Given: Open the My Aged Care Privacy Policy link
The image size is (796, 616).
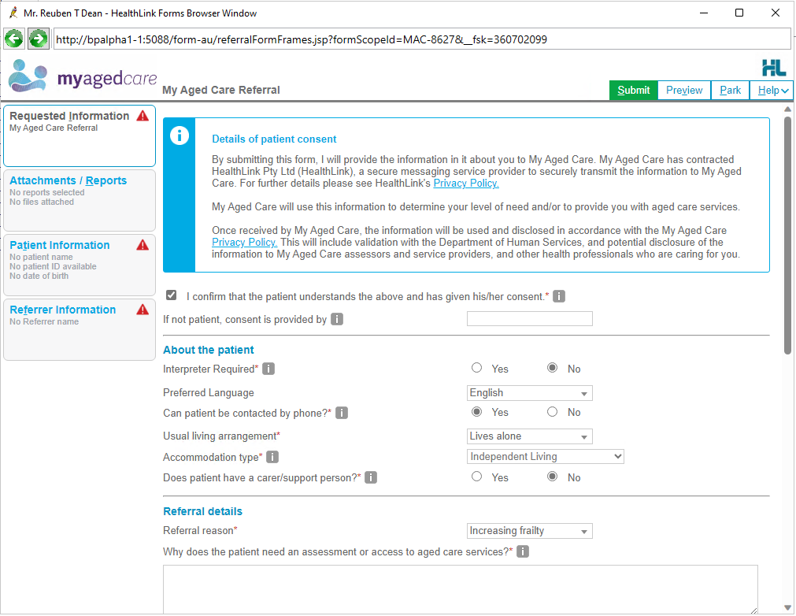Looking at the screenshot, I should coord(244,243).
